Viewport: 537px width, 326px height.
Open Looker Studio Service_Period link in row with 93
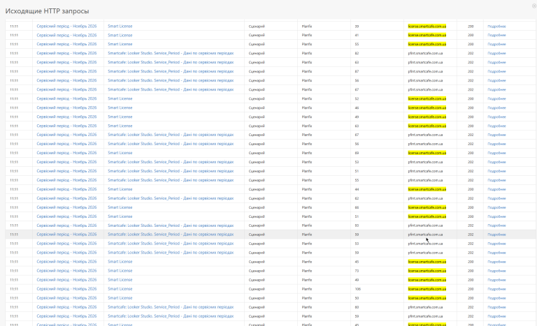(x=171, y=225)
